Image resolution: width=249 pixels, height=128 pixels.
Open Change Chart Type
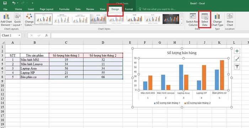pos(217,16)
